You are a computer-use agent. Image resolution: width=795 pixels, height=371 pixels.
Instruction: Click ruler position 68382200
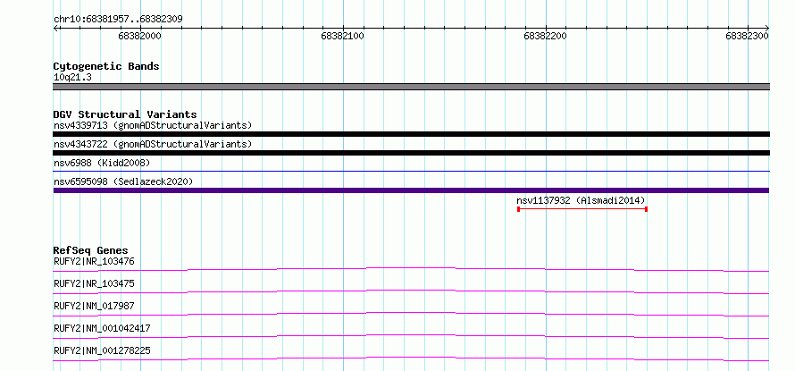tap(546, 36)
